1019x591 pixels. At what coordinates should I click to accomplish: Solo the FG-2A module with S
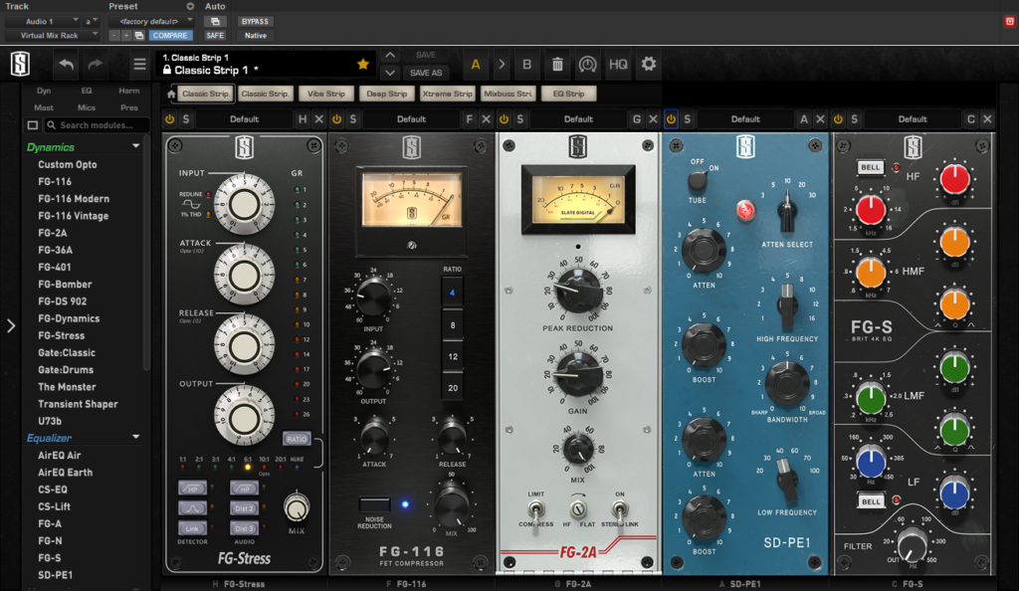pyautogui.click(x=519, y=118)
